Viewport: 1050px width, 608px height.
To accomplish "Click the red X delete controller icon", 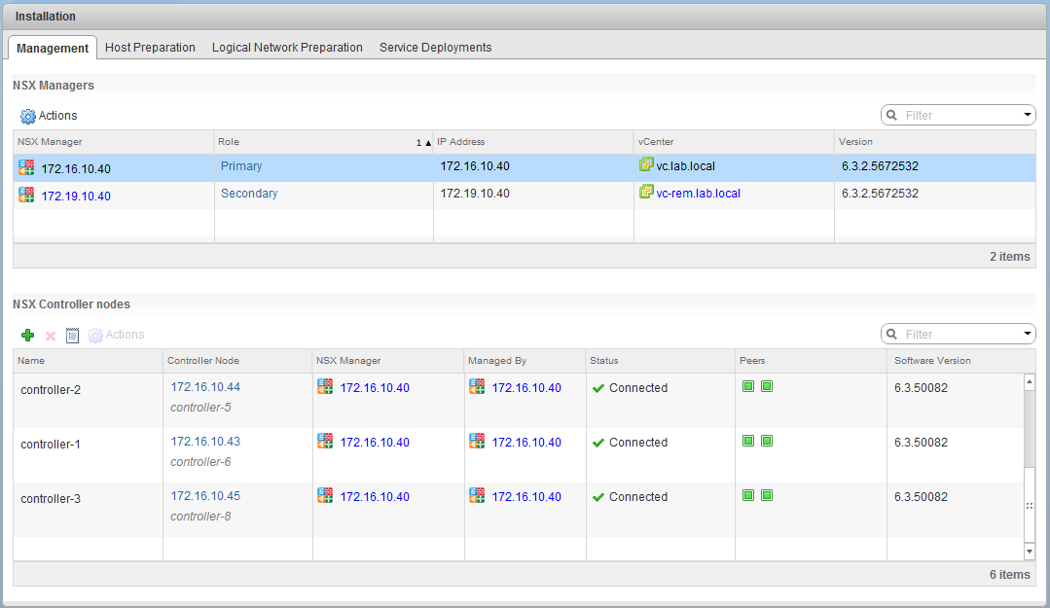I will [x=51, y=335].
